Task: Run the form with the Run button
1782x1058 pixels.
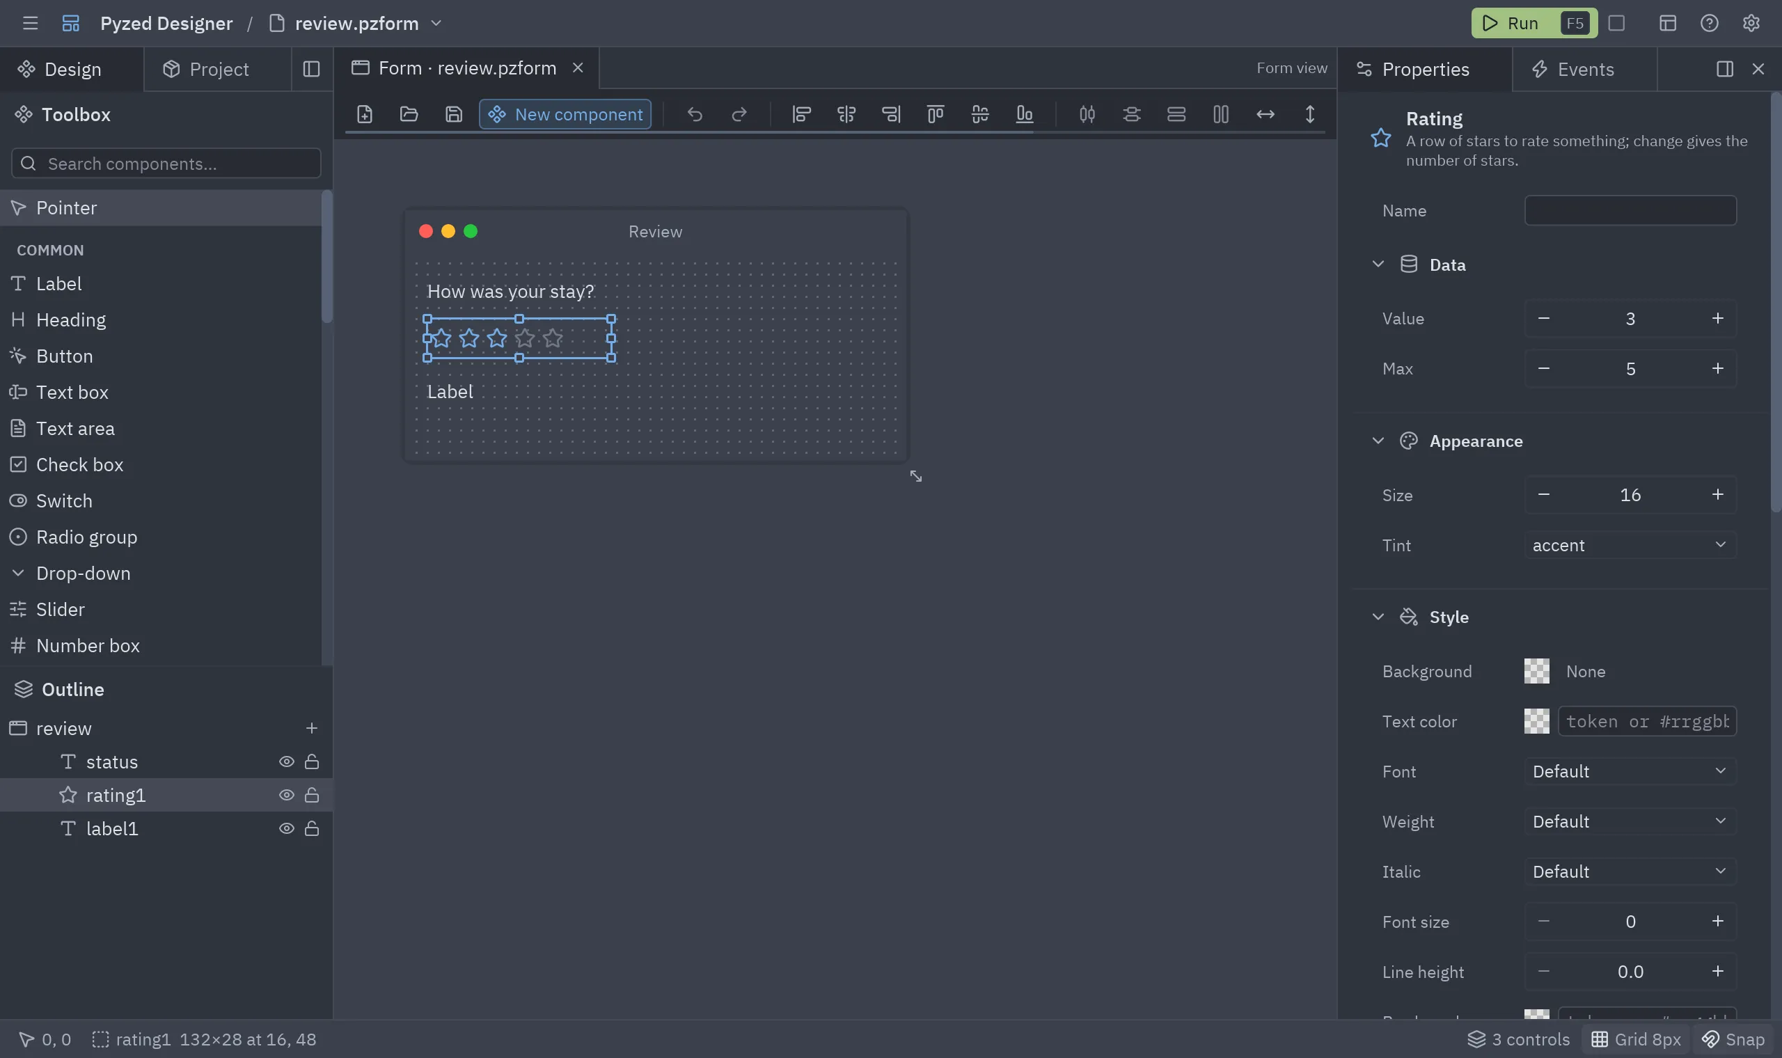Action: 1533,23
